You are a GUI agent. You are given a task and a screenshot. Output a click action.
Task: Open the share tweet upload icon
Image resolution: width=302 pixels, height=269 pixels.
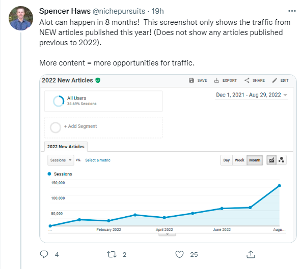click(x=251, y=254)
